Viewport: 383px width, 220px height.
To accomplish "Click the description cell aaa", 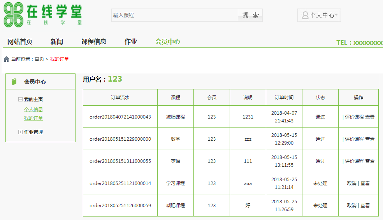I will coord(248,184).
